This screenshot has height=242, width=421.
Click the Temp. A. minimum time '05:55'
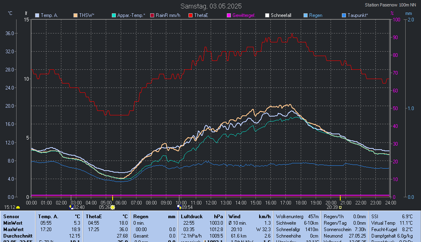[x=46, y=223]
